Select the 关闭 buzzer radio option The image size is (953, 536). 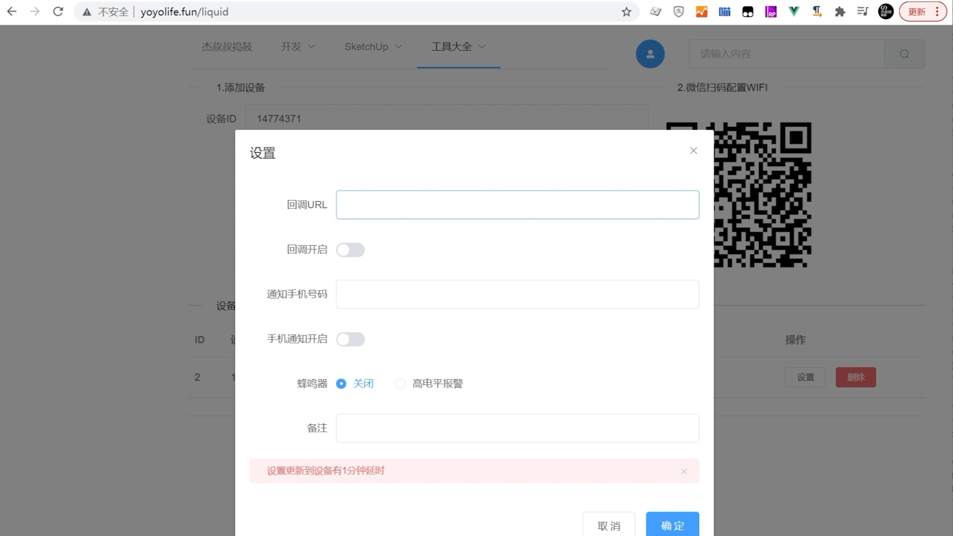click(x=341, y=384)
